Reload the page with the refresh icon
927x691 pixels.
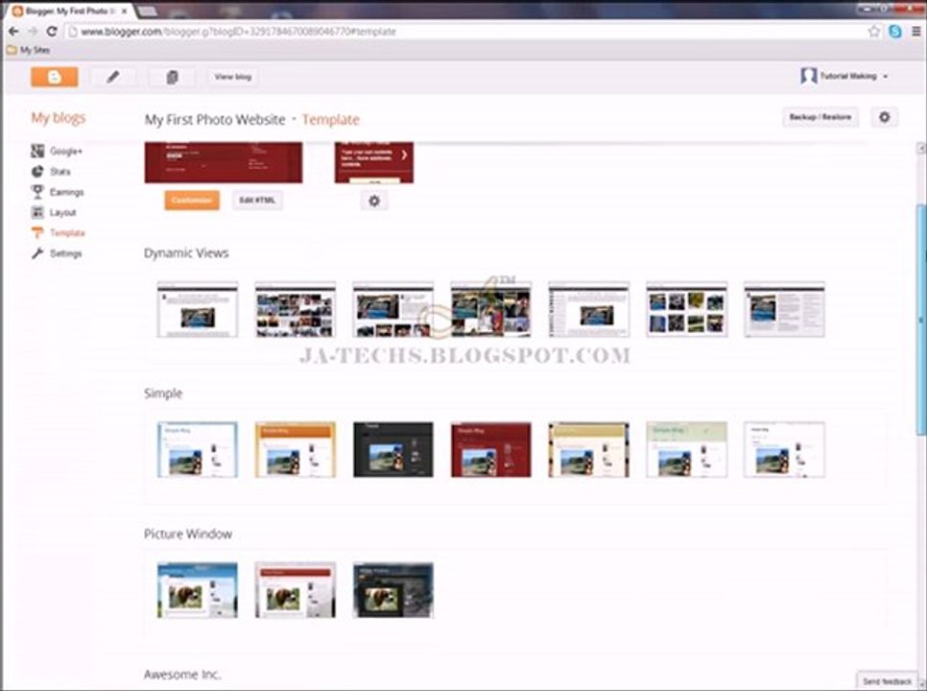click(52, 32)
